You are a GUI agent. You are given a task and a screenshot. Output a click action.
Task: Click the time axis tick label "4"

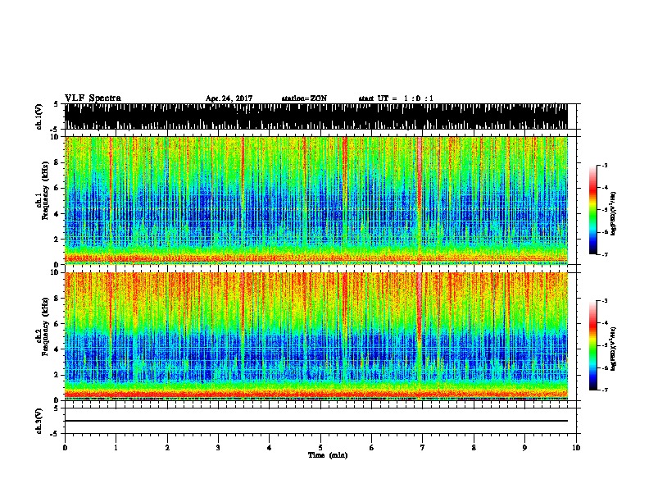[x=270, y=448]
